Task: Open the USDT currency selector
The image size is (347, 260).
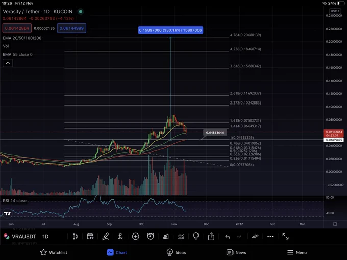Action: pos(335,11)
